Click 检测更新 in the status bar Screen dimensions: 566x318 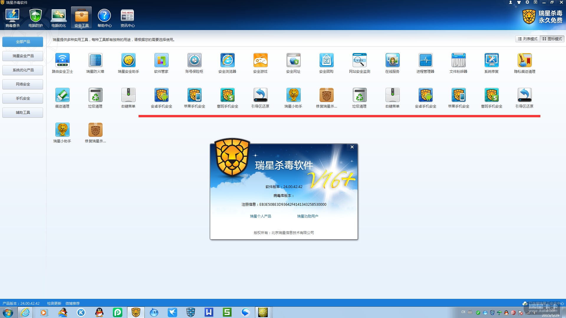coord(54,304)
